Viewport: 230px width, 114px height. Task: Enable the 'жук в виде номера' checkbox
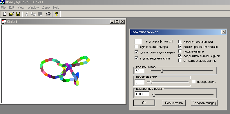(x=136, y=47)
